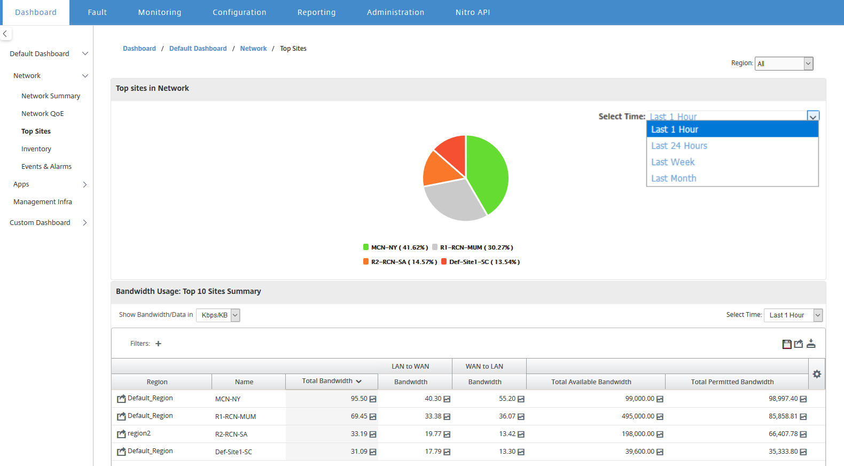The height and width of the screenshot is (466, 844).
Task: Click the download icon above the table
Action: point(811,344)
